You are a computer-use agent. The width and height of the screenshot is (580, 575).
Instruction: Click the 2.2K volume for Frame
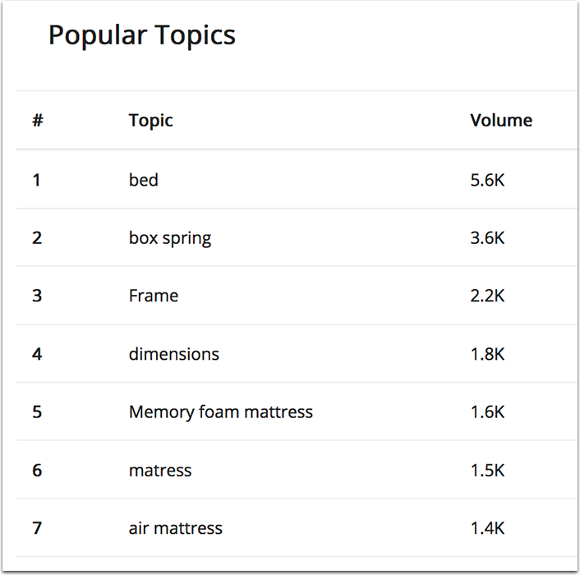pos(487,296)
